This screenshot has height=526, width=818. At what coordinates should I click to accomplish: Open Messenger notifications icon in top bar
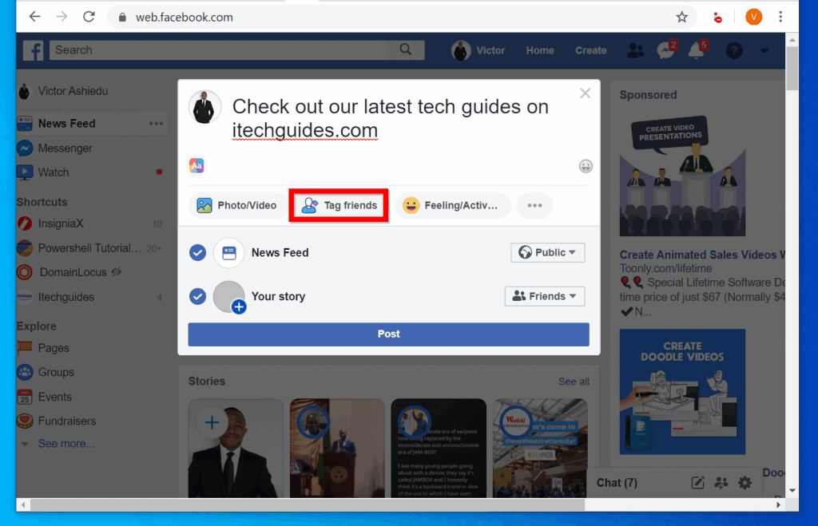tap(666, 50)
